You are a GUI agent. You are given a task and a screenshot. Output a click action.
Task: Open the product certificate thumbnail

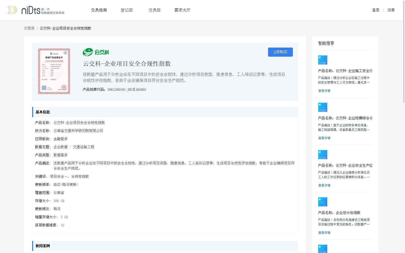[54, 71]
